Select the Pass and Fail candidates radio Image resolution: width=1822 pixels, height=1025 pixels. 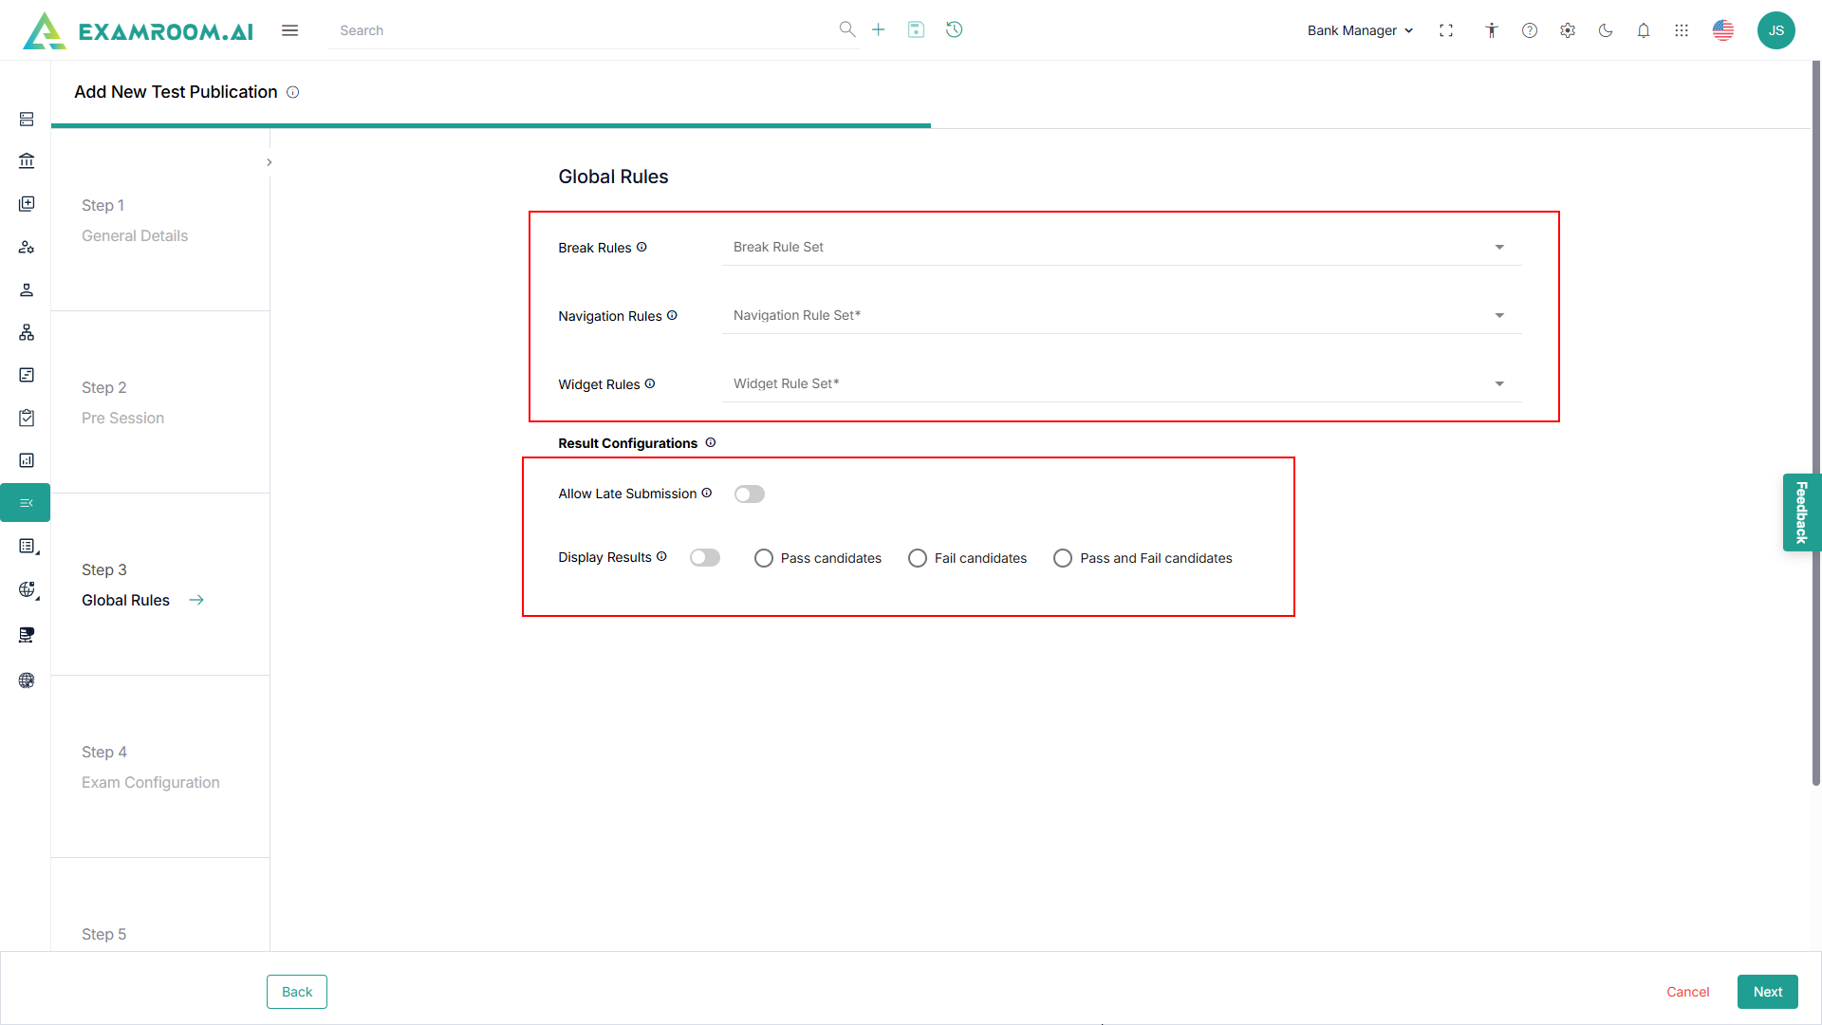coord(1063,558)
